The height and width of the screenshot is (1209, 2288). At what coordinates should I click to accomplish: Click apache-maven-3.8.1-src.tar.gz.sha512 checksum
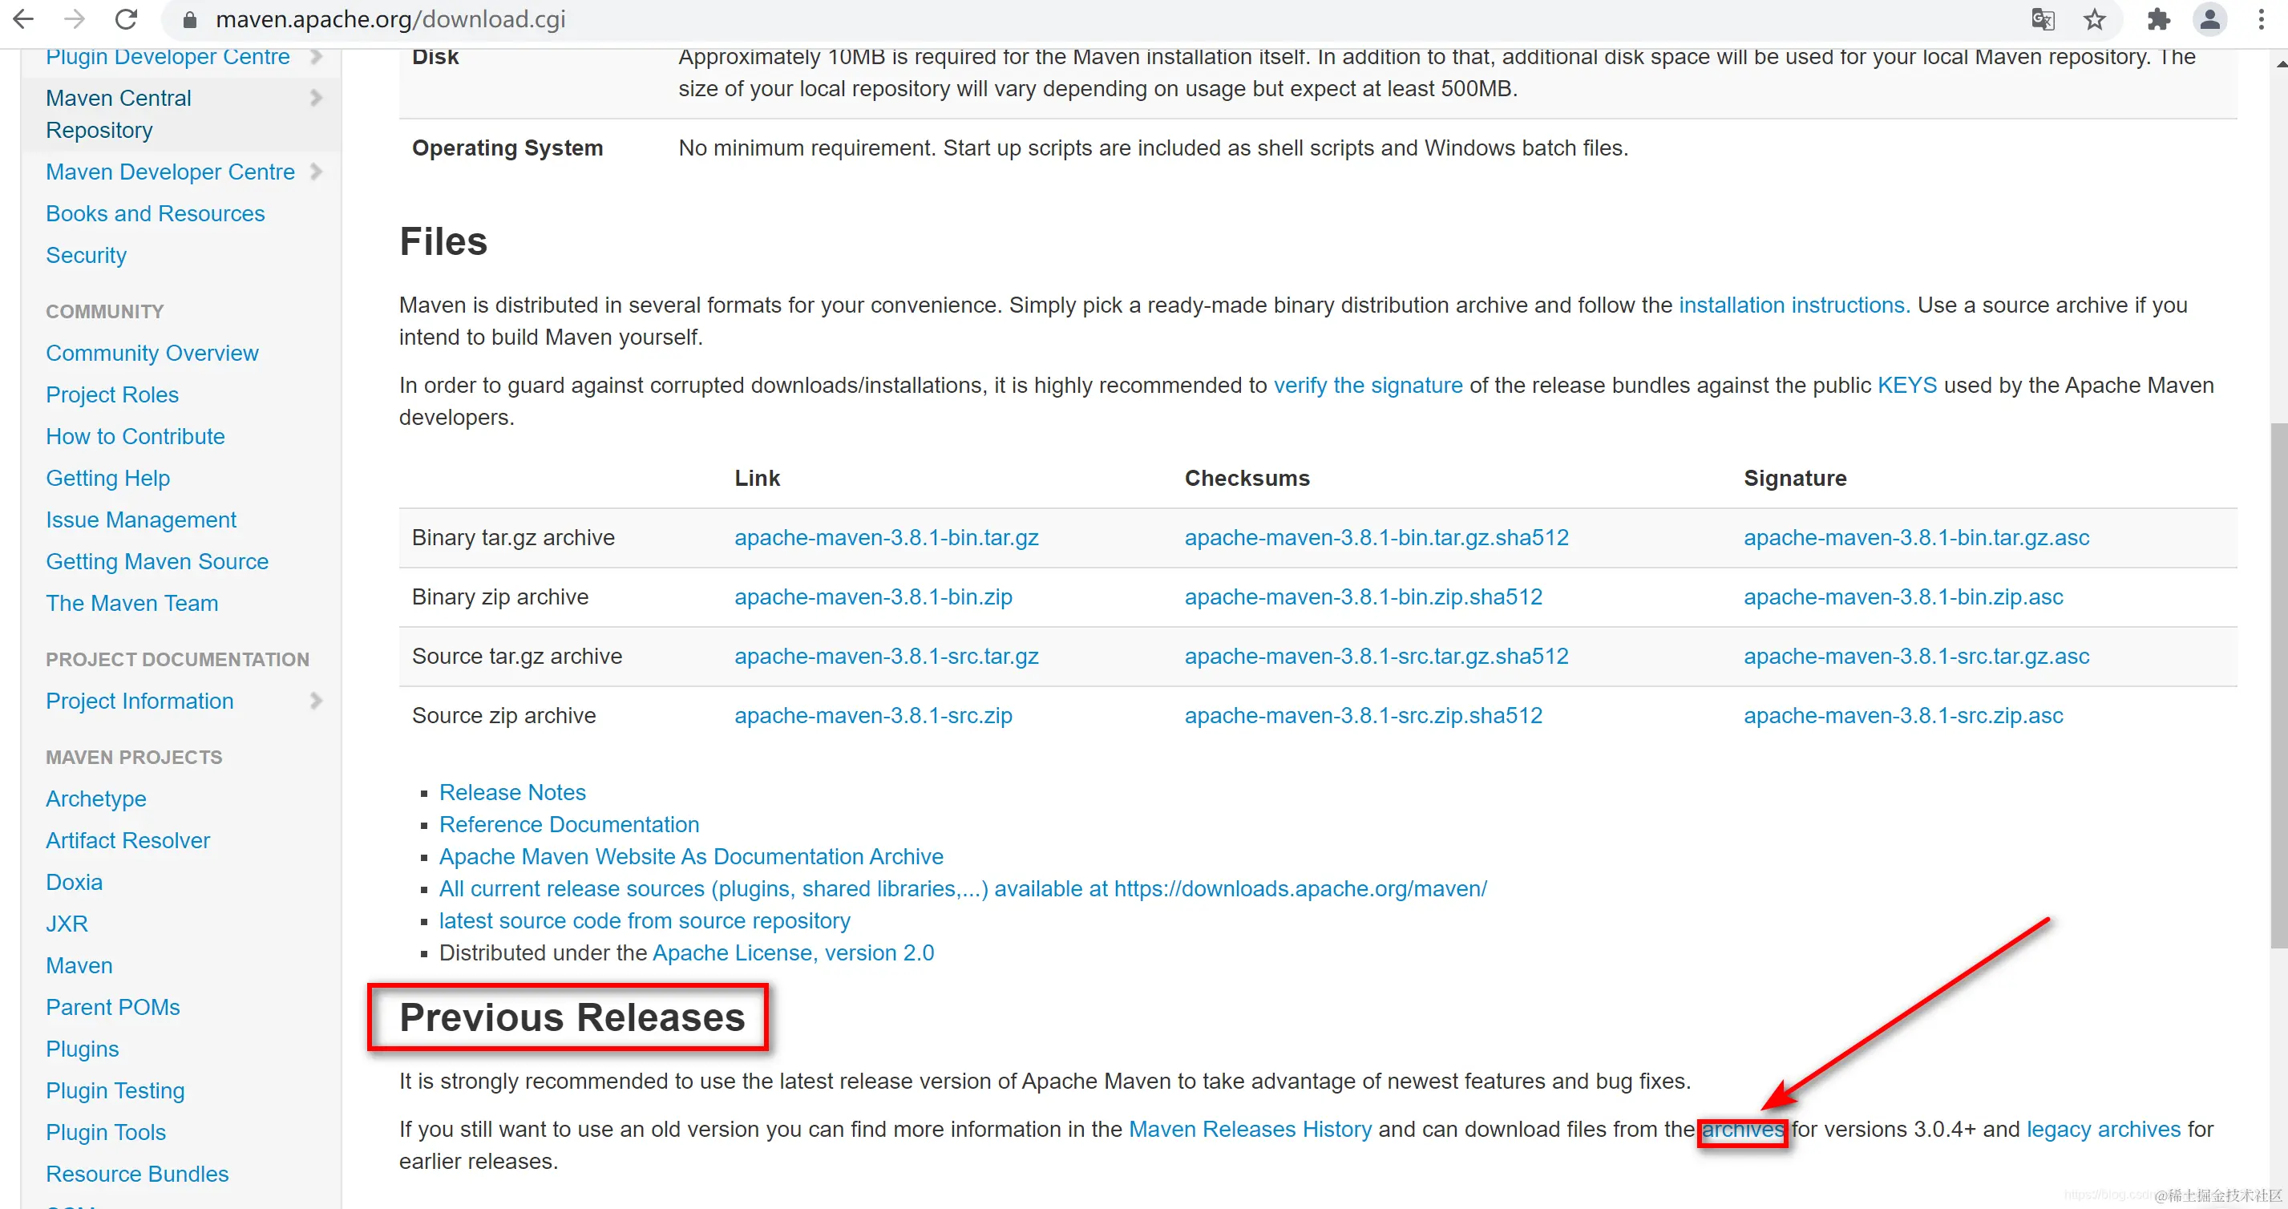click(1376, 657)
